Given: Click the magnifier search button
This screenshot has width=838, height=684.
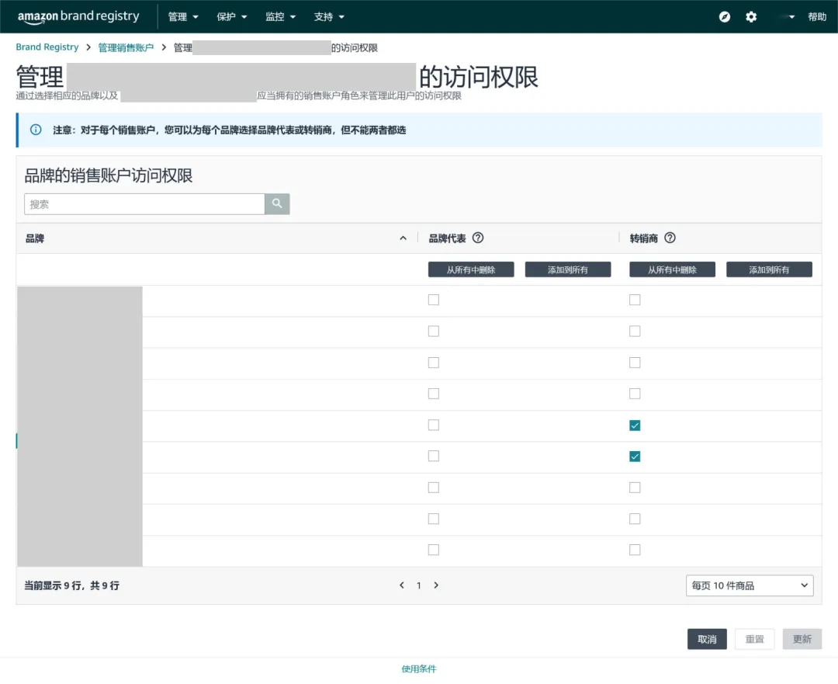Looking at the screenshot, I should 277,204.
